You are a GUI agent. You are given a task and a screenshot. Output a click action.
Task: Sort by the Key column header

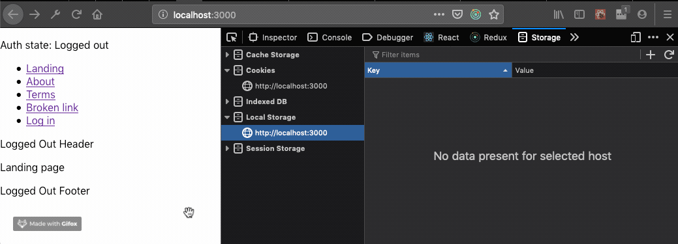click(x=438, y=70)
